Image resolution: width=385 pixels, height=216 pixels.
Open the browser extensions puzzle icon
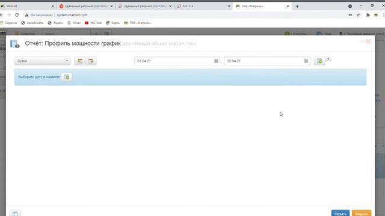pos(368,15)
